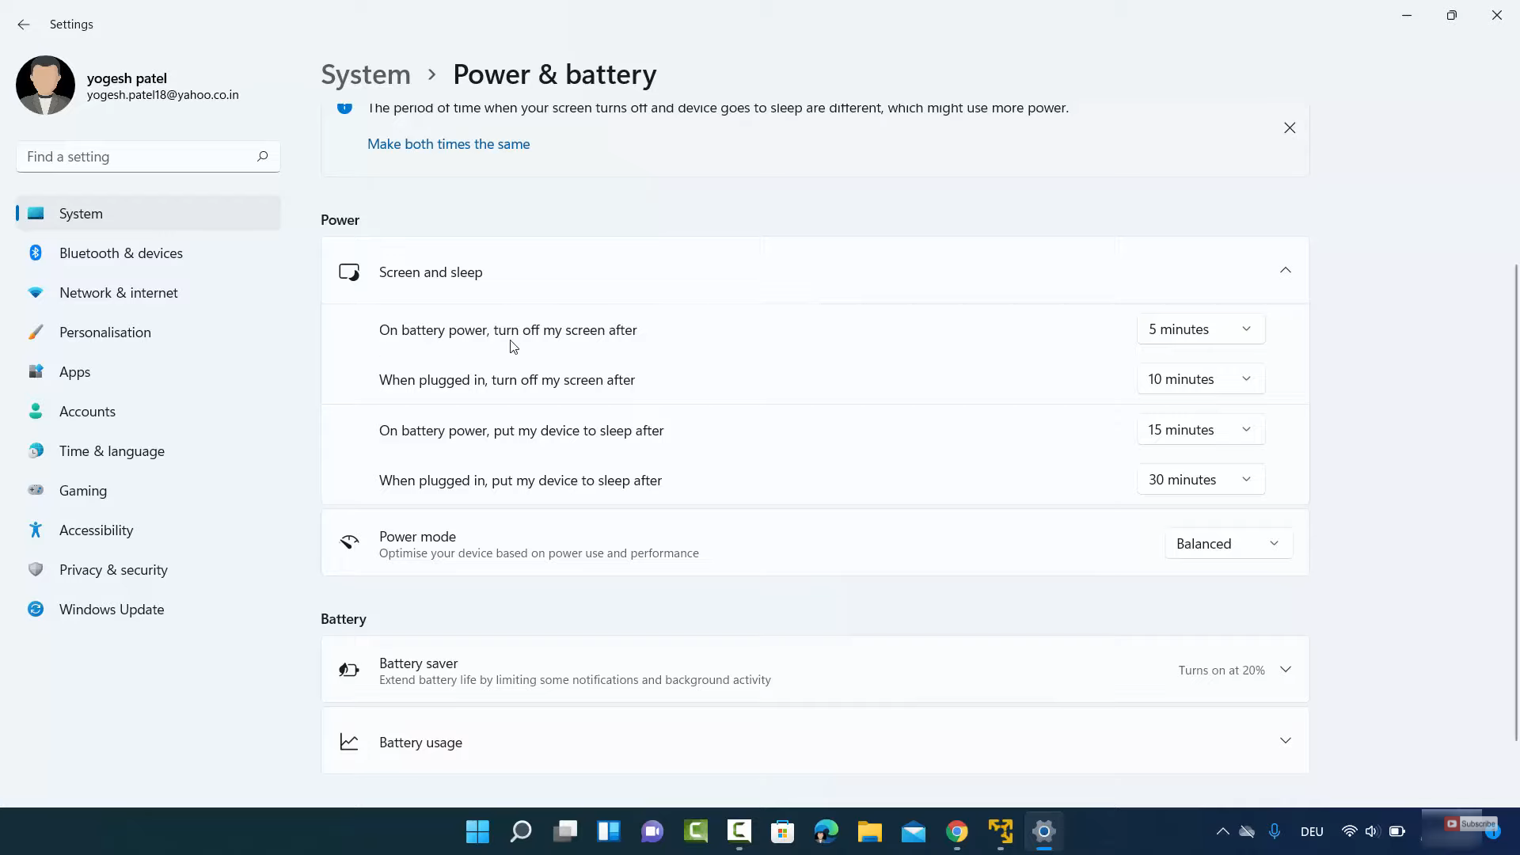Open File Explorer from the taskbar
Screen dimensions: 1520x855
[870, 831]
